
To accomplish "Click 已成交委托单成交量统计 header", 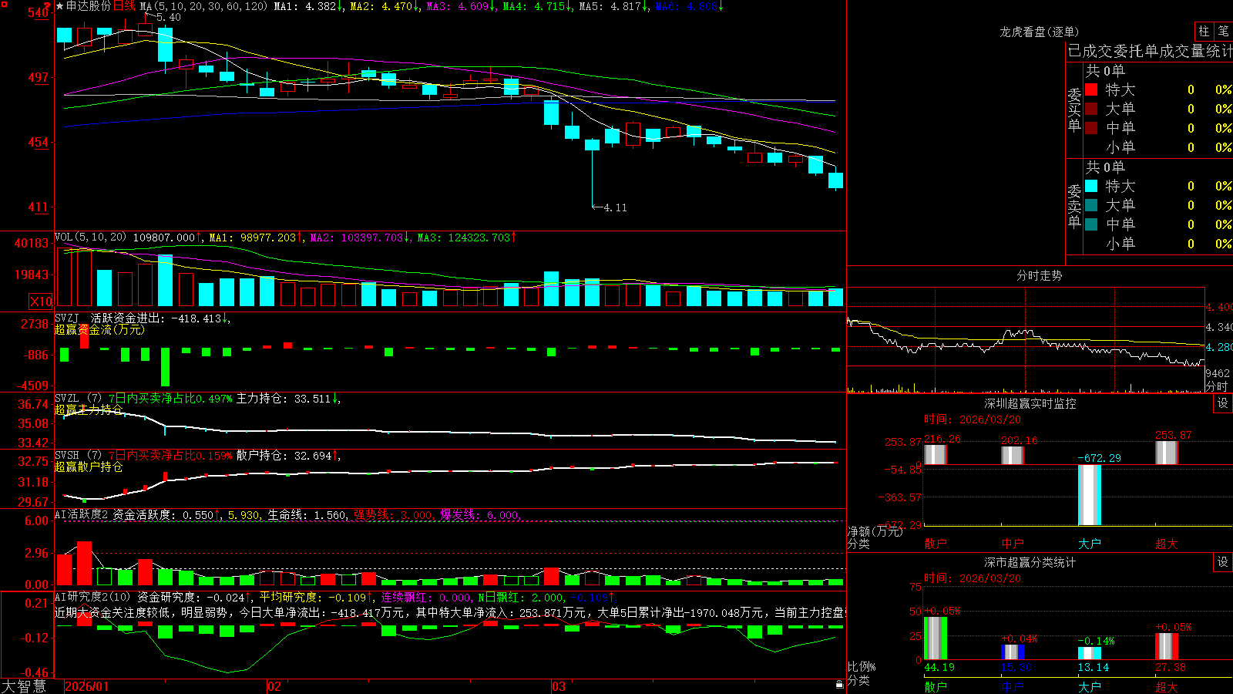I will 1150,51.
